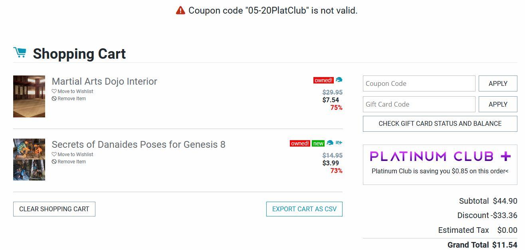Click the blue animal icon on Secrets of Danaides
525x250 pixels.
click(330, 143)
